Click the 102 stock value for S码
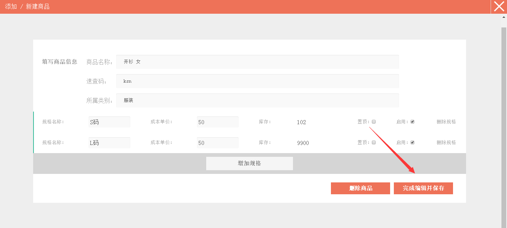 point(302,122)
